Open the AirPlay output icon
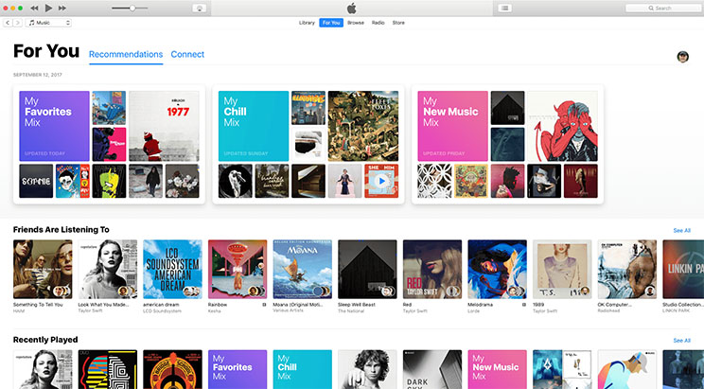This screenshot has height=389, width=704. 200,8
